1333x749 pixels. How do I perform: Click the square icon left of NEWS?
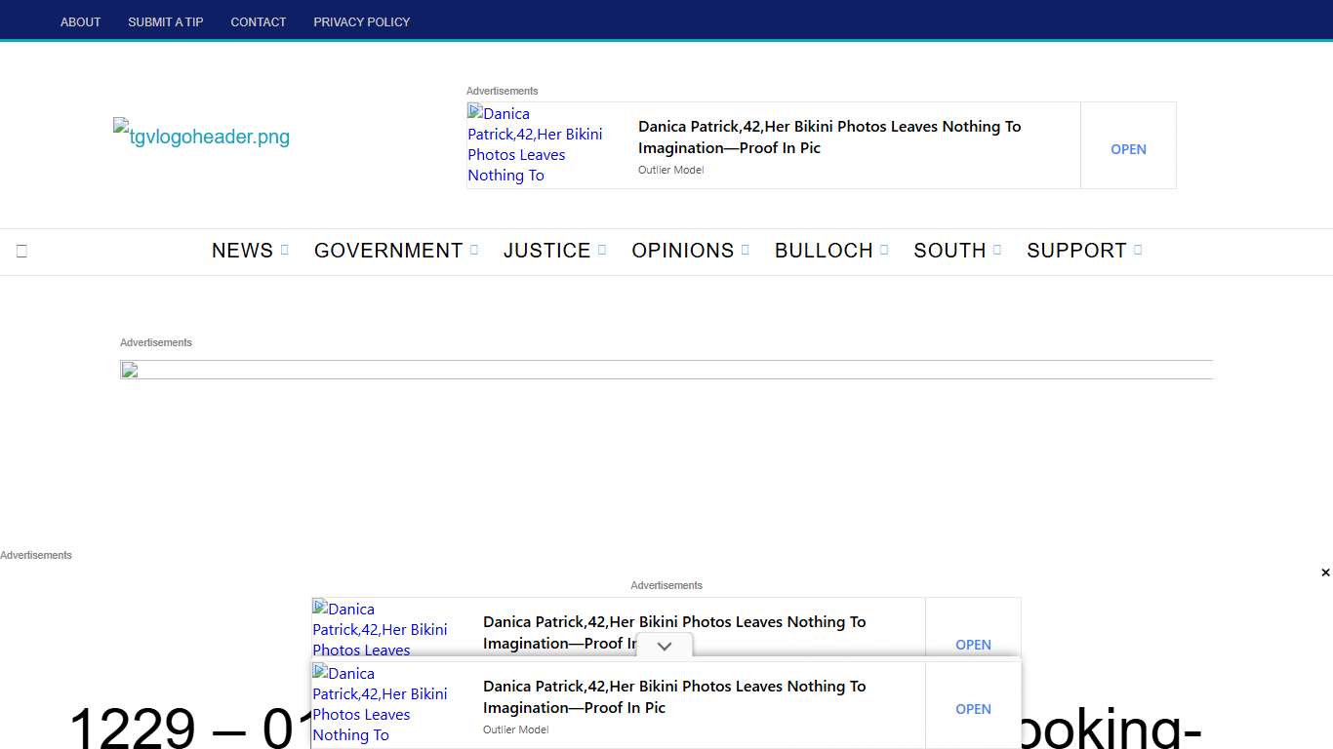pos(21,251)
